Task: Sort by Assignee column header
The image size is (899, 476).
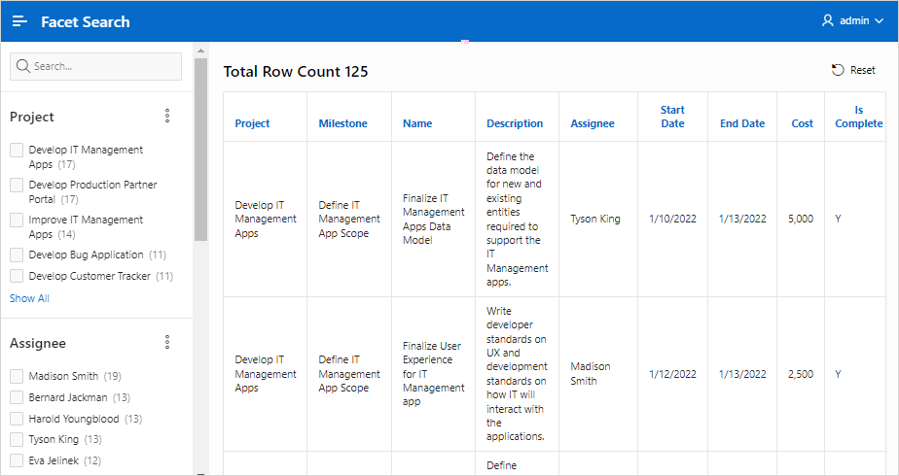Action: 593,123
